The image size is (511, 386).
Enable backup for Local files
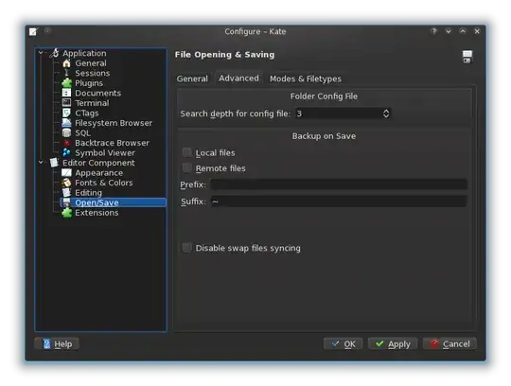coord(186,152)
